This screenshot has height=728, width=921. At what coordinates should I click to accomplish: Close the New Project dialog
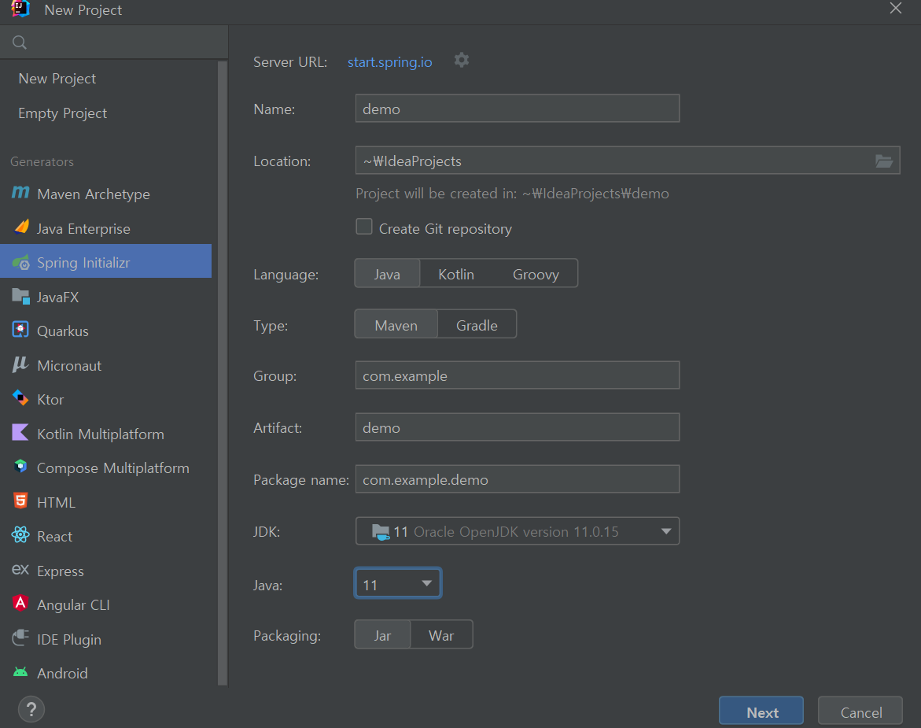click(895, 8)
